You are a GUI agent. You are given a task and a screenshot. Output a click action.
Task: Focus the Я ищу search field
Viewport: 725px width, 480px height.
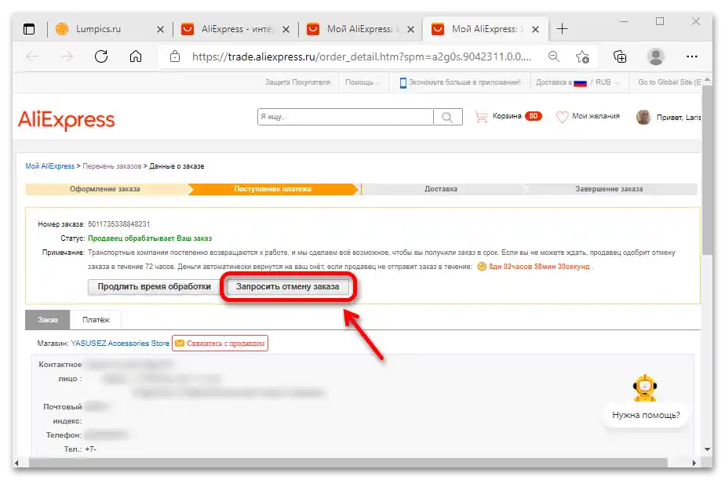tap(345, 117)
